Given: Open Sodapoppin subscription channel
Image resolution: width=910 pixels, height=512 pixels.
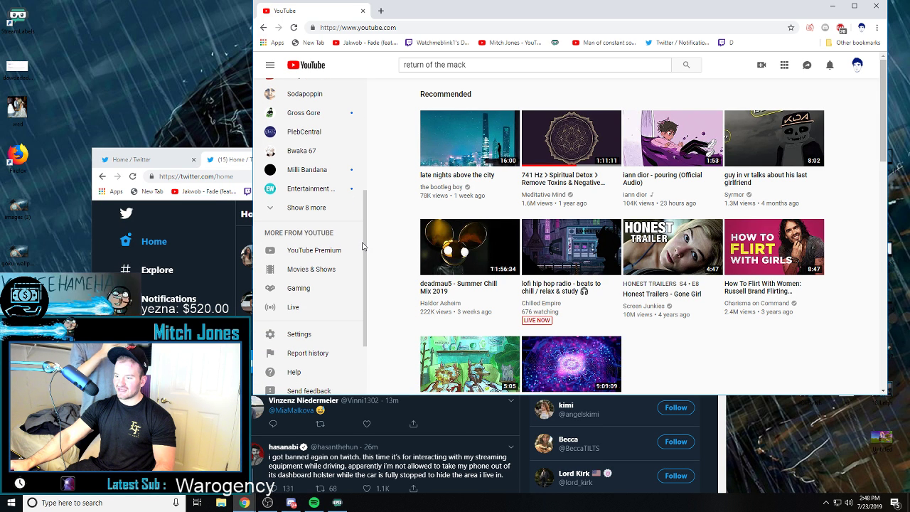Looking at the screenshot, I should (306, 94).
